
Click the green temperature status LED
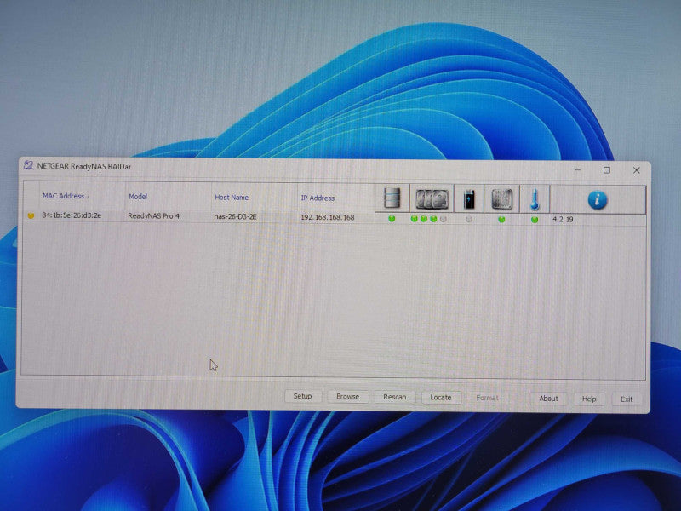pyautogui.click(x=535, y=220)
